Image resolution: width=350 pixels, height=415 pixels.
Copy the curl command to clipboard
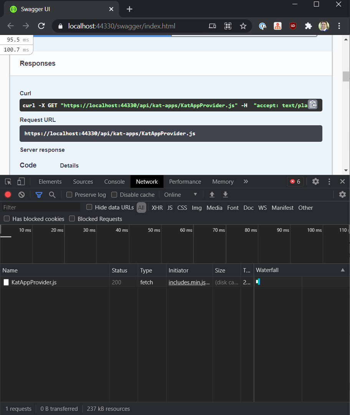313,105
